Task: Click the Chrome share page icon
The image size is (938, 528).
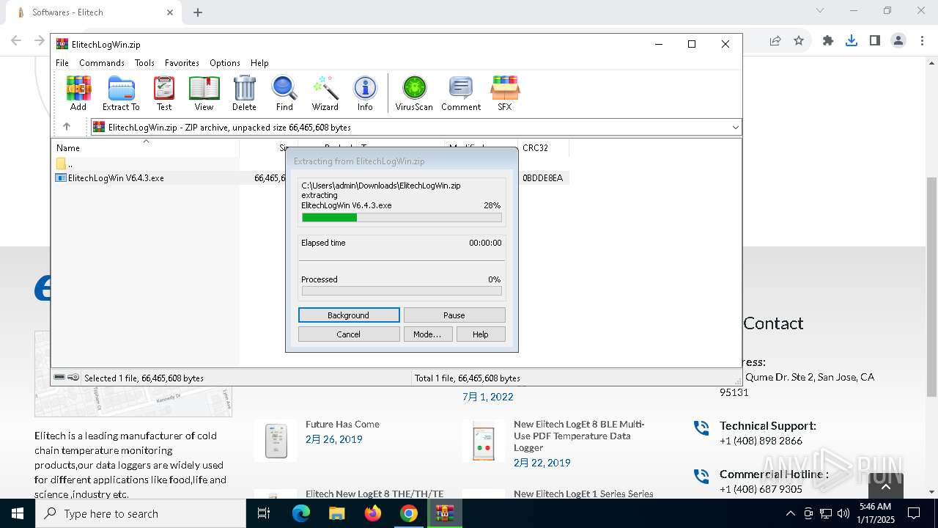Action: click(775, 41)
